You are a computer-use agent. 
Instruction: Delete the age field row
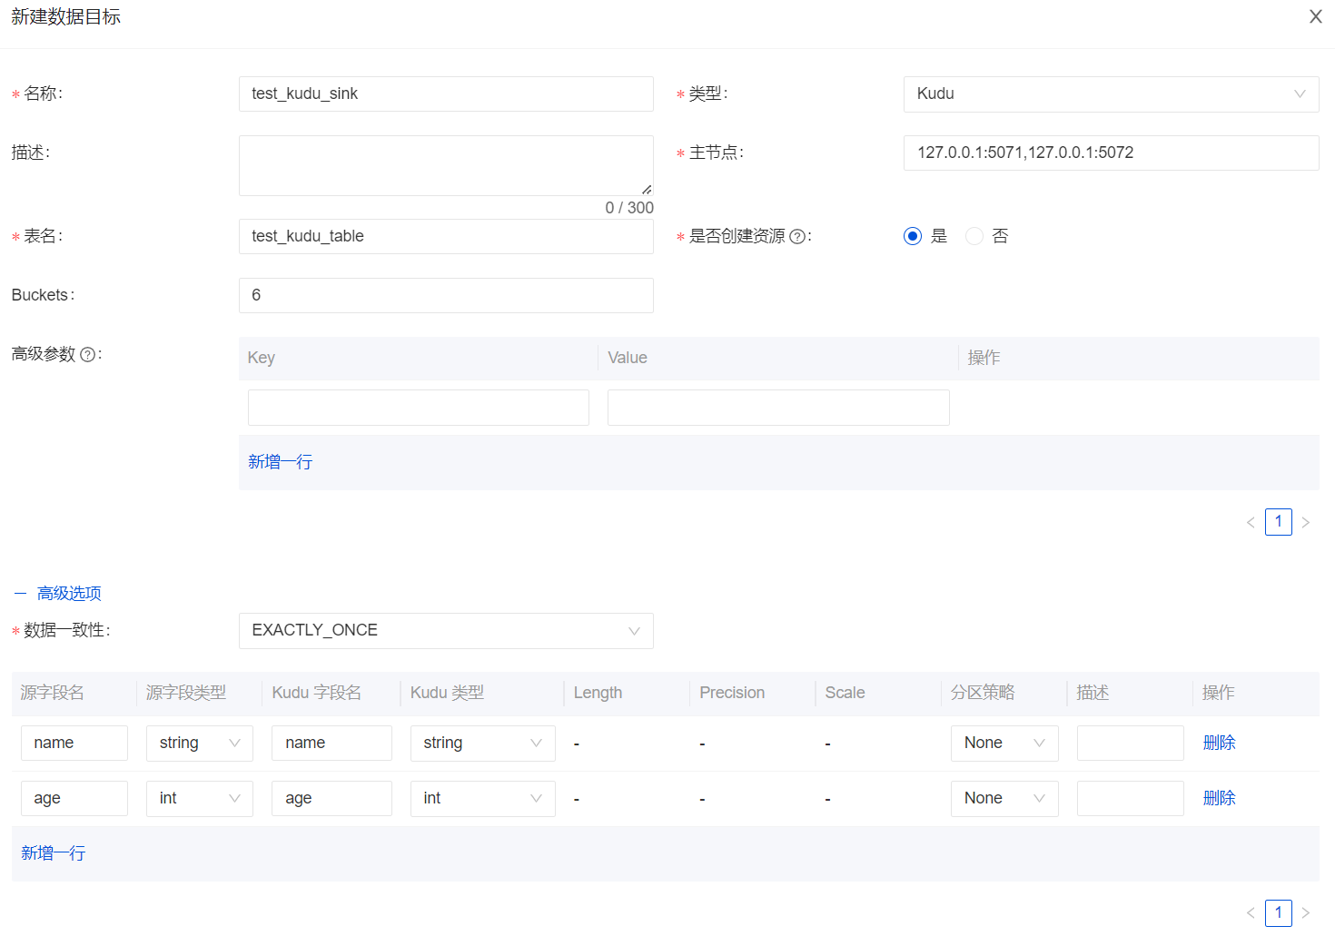(x=1219, y=799)
